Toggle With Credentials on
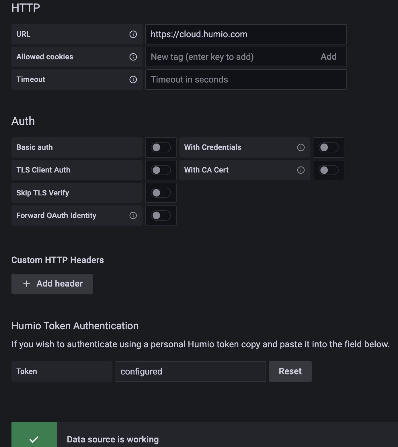This screenshot has width=398, height=447. [x=329, y=147]
